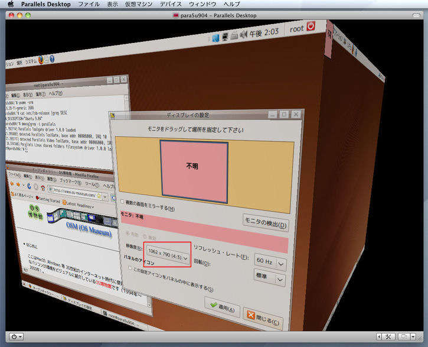Click Firefox forward arrow button
This screenshot has height=347, width=428.
tap(18, 185)
